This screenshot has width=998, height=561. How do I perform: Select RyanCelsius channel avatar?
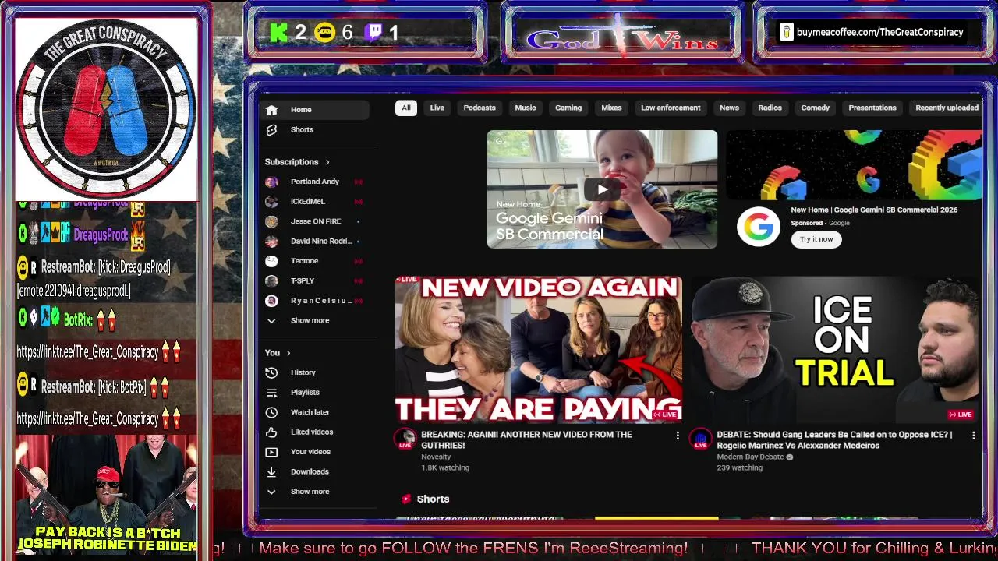coord(271,301)
